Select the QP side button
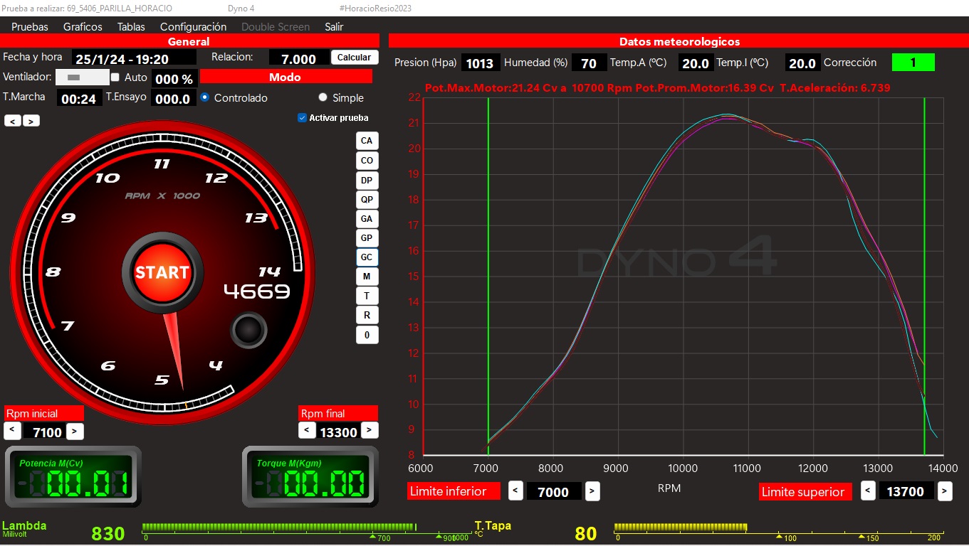Screen dimensions: 969x546 tap(367, 200)
